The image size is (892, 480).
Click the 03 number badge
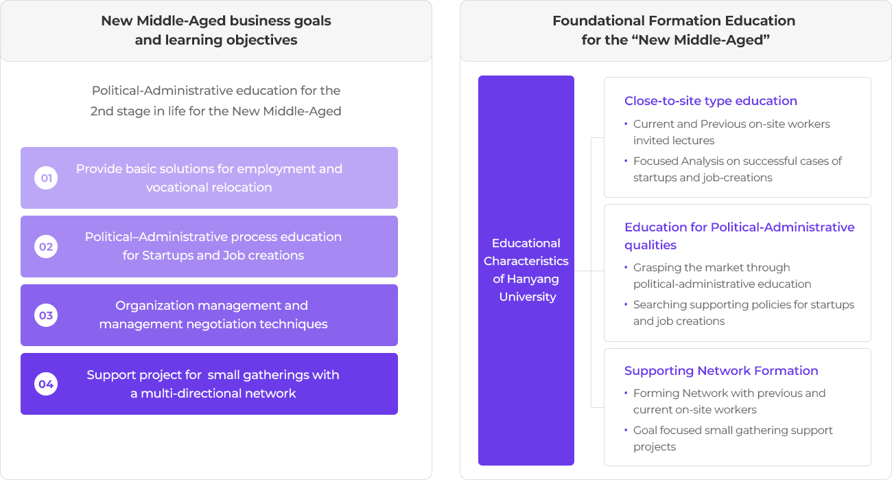tap(46, 315)
